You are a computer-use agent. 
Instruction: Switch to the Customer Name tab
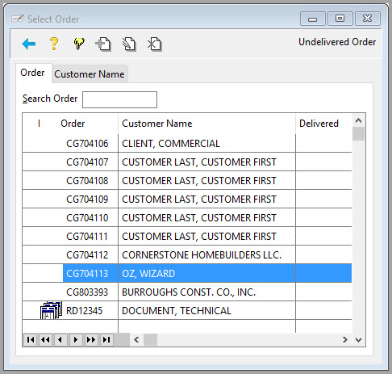coord(90,74)
